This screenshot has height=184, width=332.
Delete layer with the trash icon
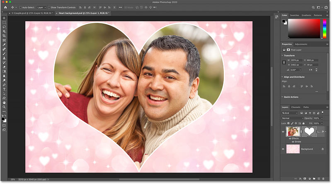point(323,179)
